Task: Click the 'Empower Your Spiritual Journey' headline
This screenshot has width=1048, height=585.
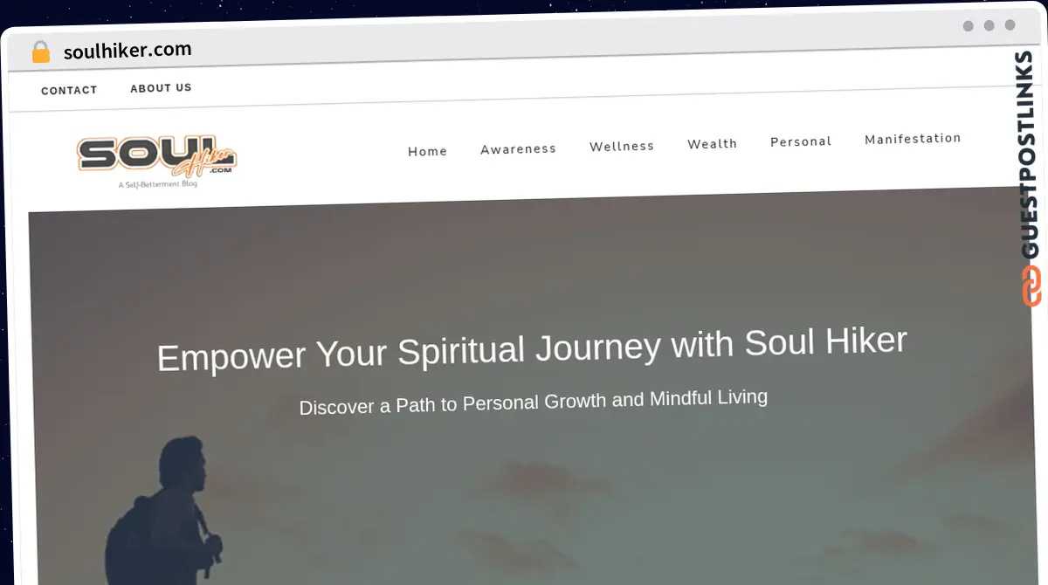Action: pyautogui.click(x=532, y=348)
